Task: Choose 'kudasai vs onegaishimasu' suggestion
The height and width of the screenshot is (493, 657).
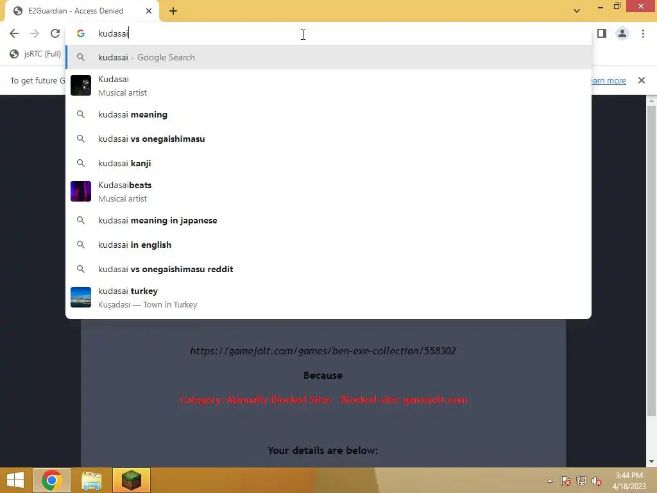Action: [328, 139]
